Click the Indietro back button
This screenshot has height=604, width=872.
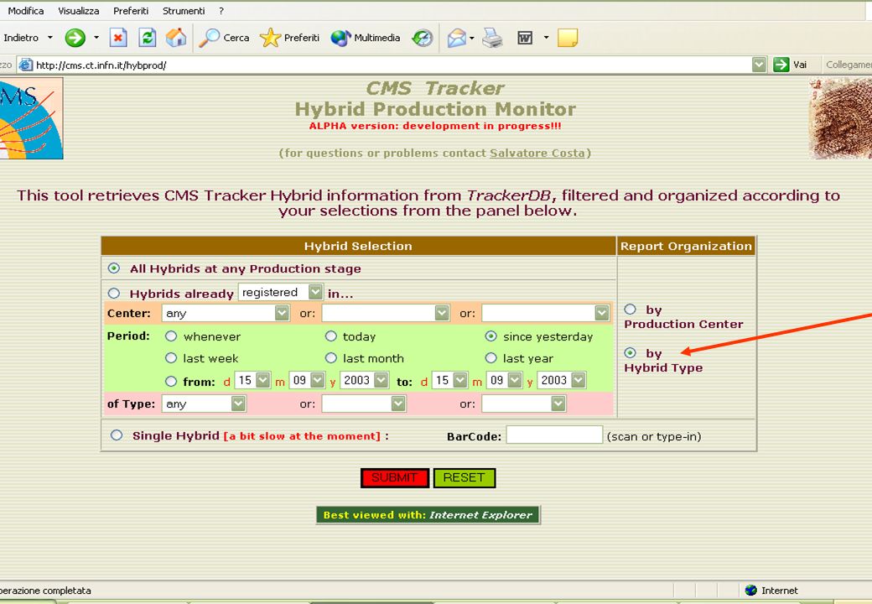[x=21, y=38]
